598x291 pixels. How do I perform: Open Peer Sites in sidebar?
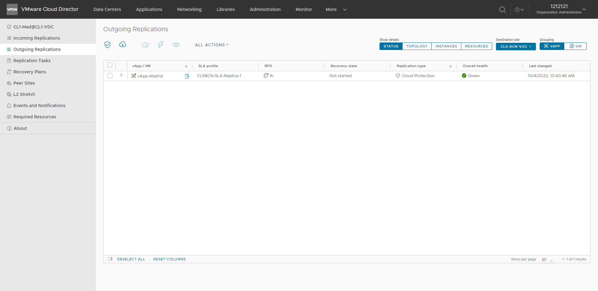pyautogui.click(x=48, y=83)
